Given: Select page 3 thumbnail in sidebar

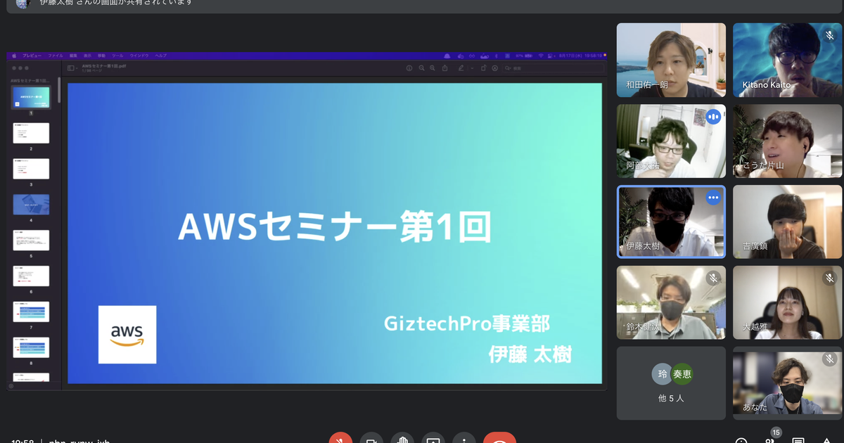Looking at the screenshot, I should 31,169.
